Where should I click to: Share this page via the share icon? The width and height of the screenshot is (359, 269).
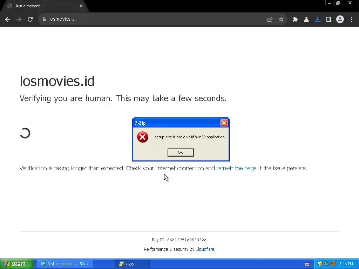(x=270, y=20)
